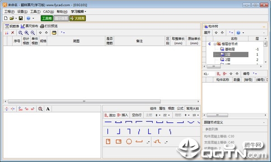
Task: Select the U-shaped open-top bar shape
Action: 160,122
